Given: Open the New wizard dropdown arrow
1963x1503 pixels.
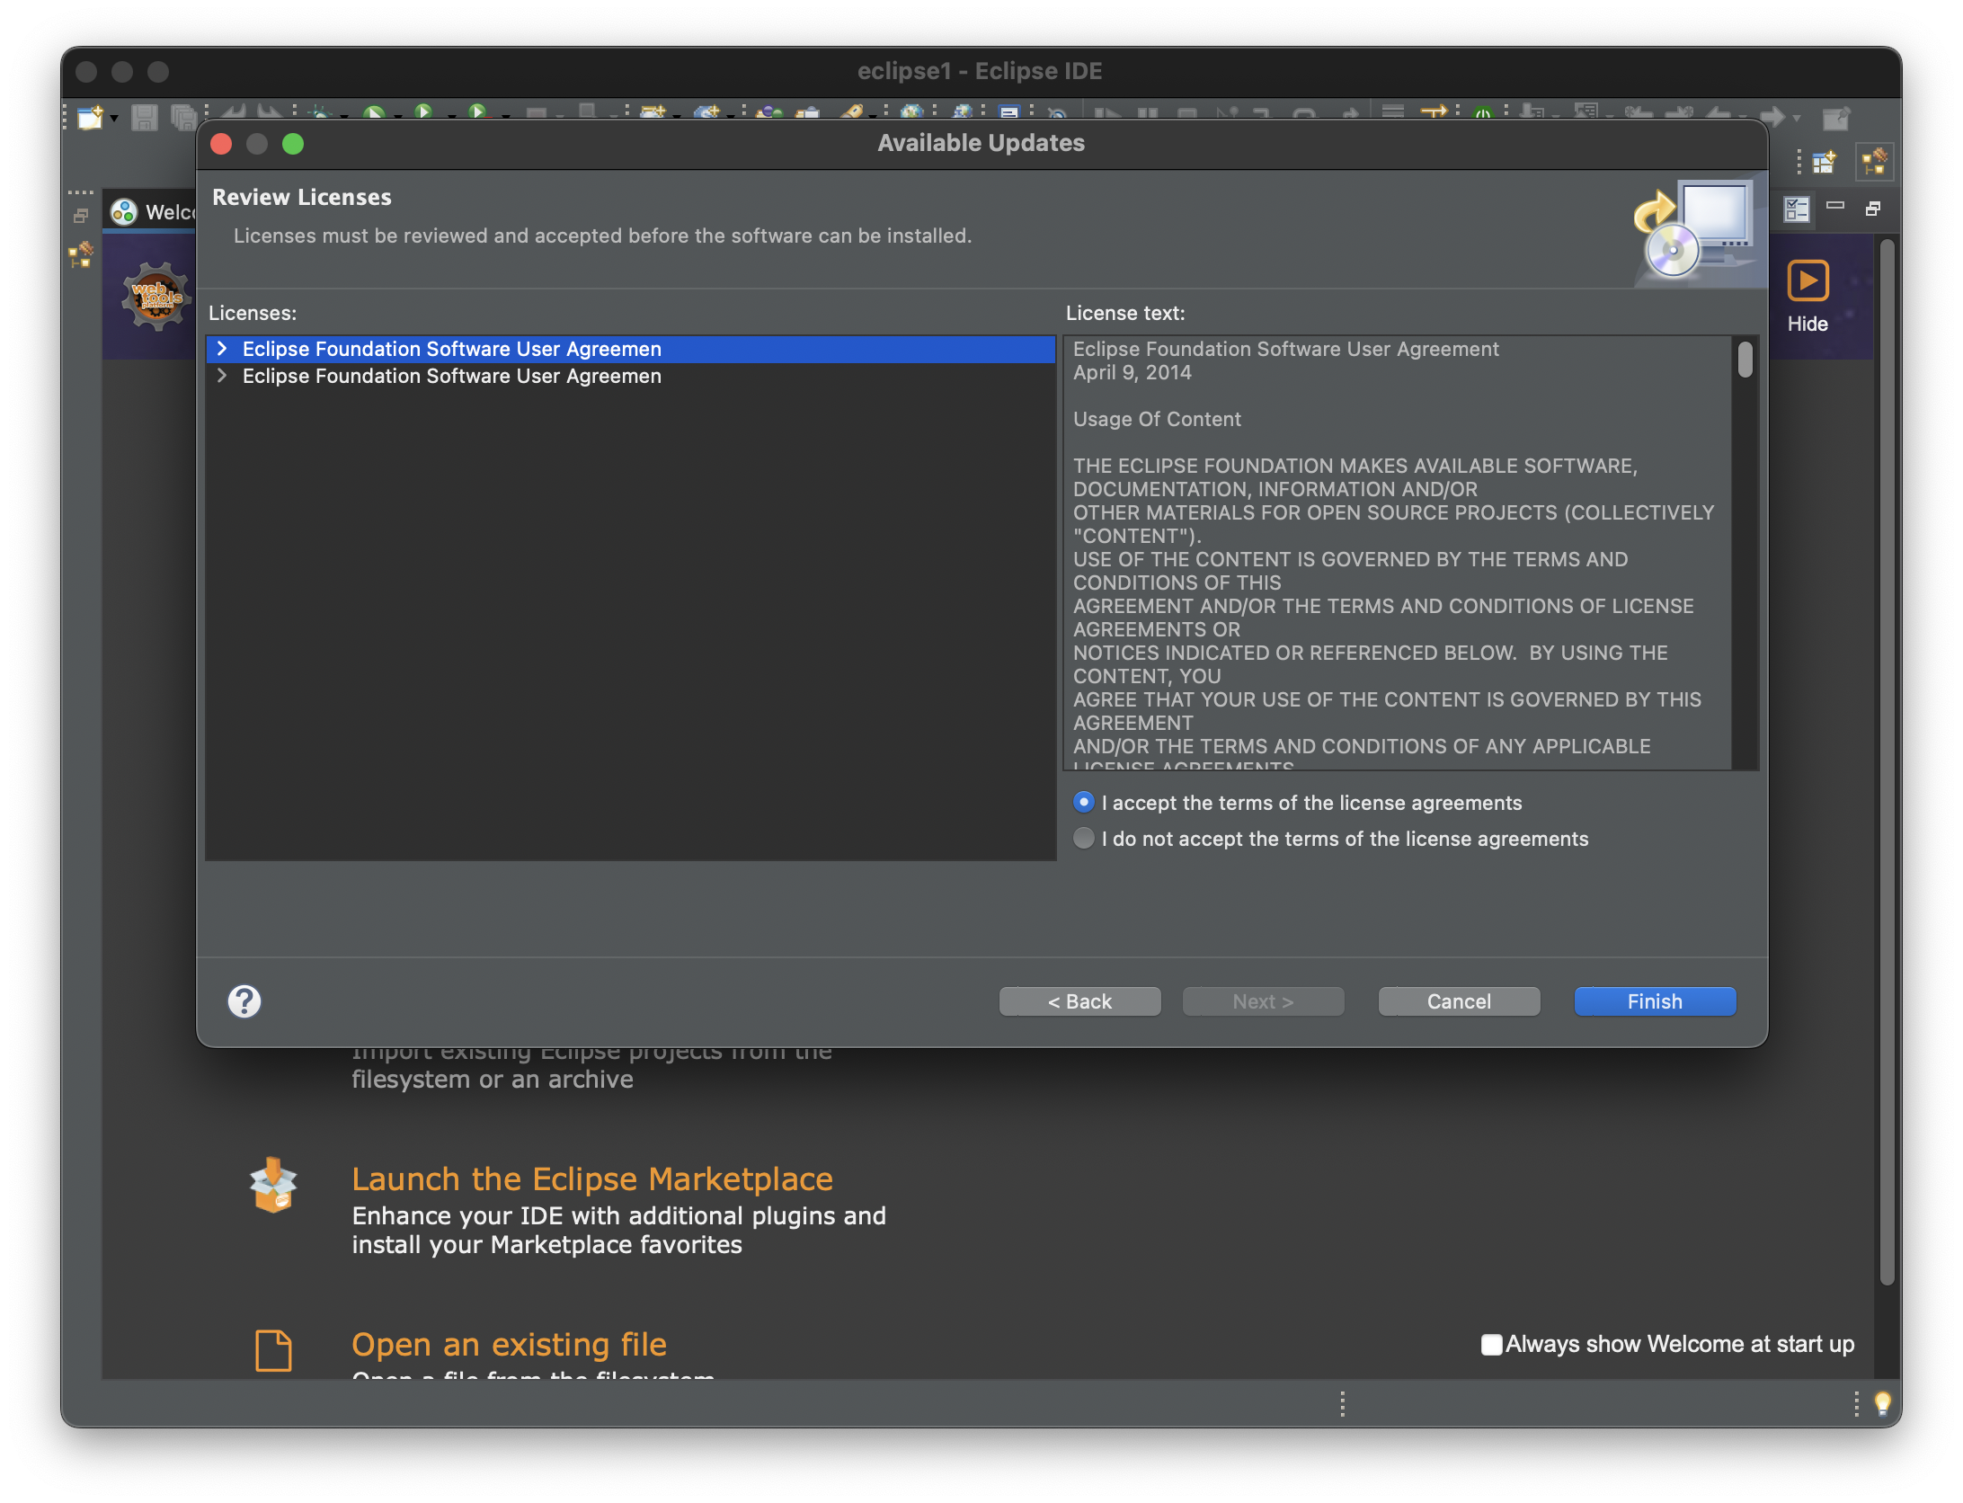Looking at the screenshot, I should pos(114,118).
